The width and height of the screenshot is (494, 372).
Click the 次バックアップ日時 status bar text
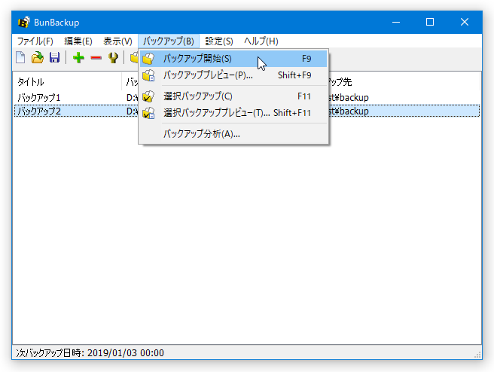pos(90,352)
